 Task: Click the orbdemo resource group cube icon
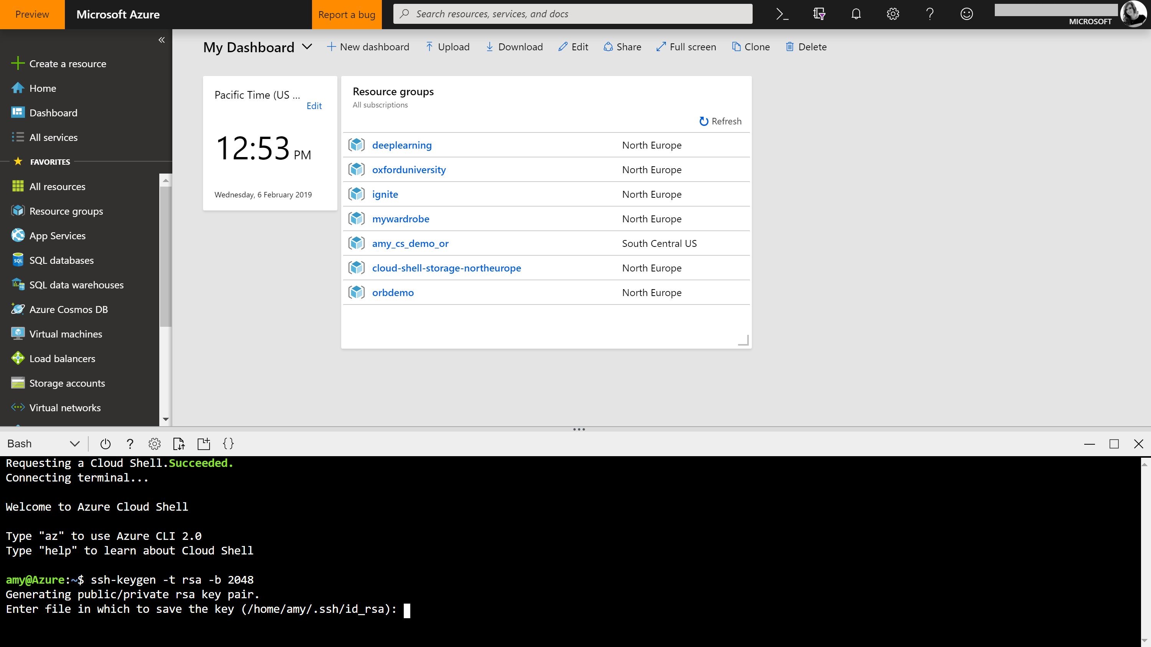357,293
